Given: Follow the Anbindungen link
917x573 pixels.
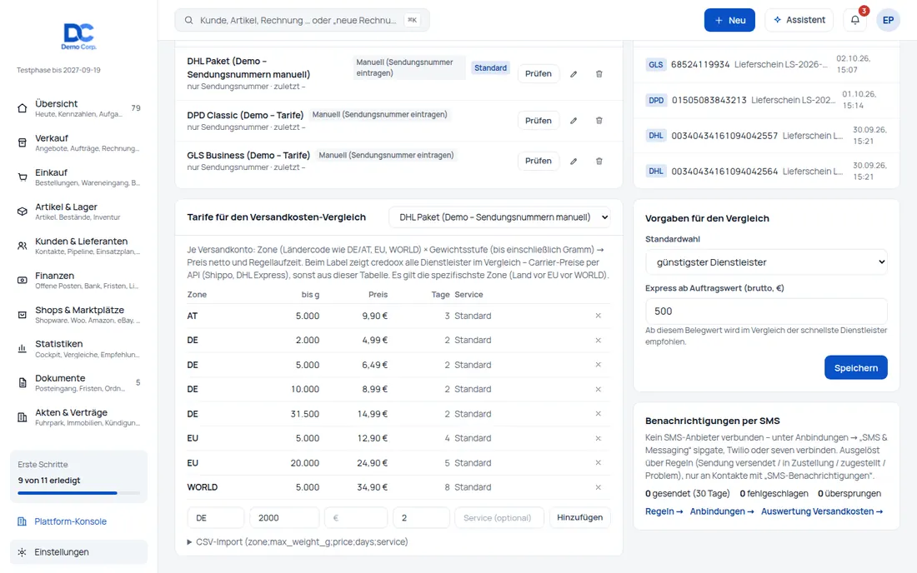Looking at the screenshot, I should click(722, 511).
